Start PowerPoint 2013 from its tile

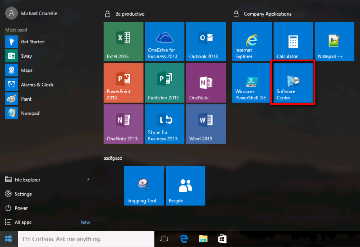pos(123,83)
